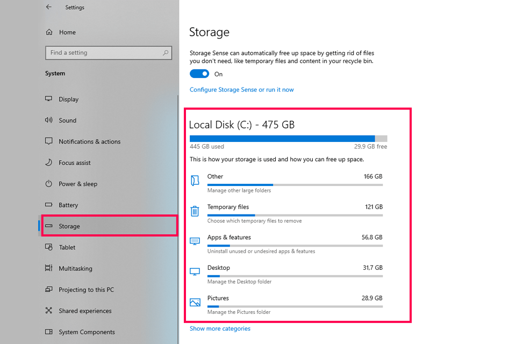Click the Temporary files trash icon
Screen dimensions: 516x344
click(195, 211)
